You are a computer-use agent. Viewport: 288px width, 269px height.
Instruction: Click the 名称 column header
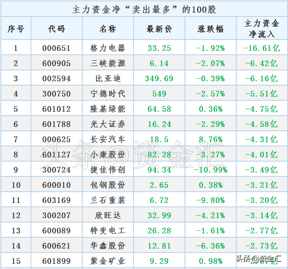click(x=108, y=29)
